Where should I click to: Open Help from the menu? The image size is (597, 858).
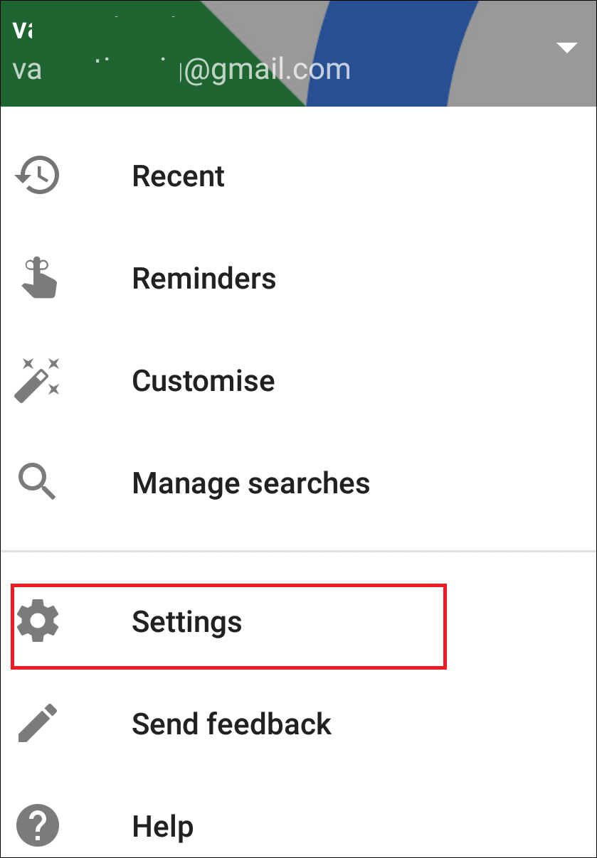162,825
